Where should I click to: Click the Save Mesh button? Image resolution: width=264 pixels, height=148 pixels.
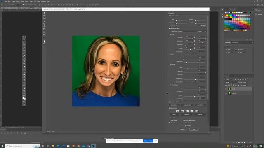(x=200, y=105)
